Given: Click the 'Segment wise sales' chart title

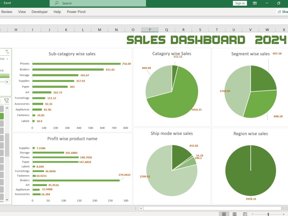Looking at the screenshot, I should pos(250,54).
